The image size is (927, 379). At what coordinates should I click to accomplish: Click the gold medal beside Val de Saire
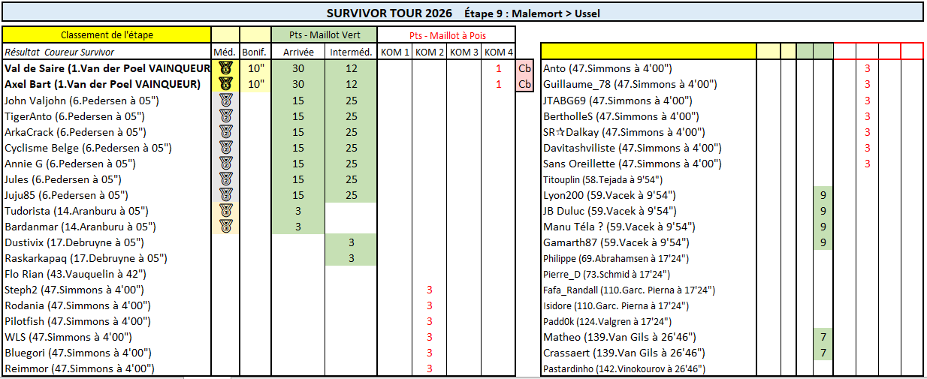[225, 68]
